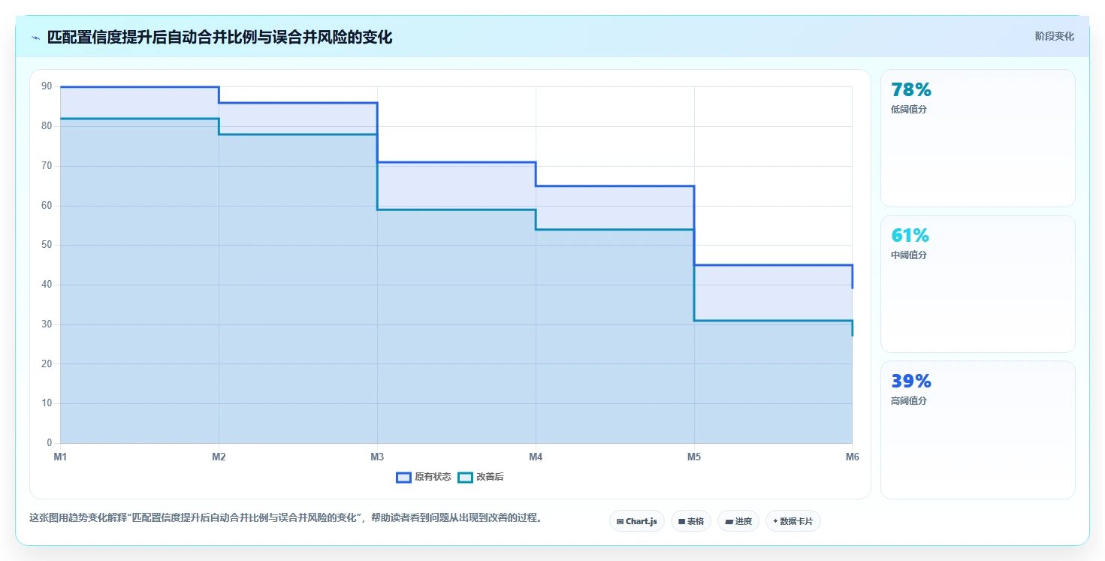Click the 阶段变化 label in header

click(x=1055, y=36)
